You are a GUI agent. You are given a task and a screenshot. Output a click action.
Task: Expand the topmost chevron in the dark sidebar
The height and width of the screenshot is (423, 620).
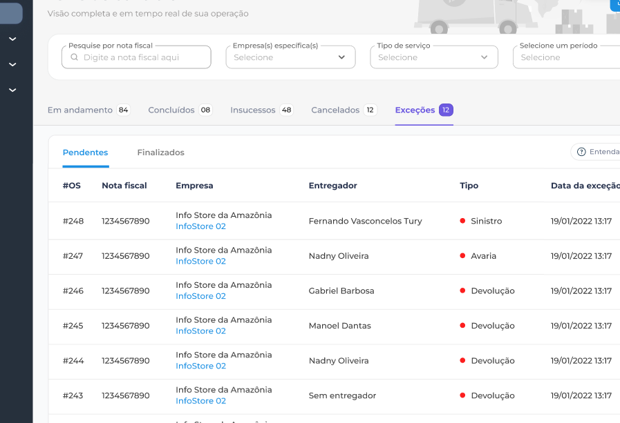coord(12,39)
